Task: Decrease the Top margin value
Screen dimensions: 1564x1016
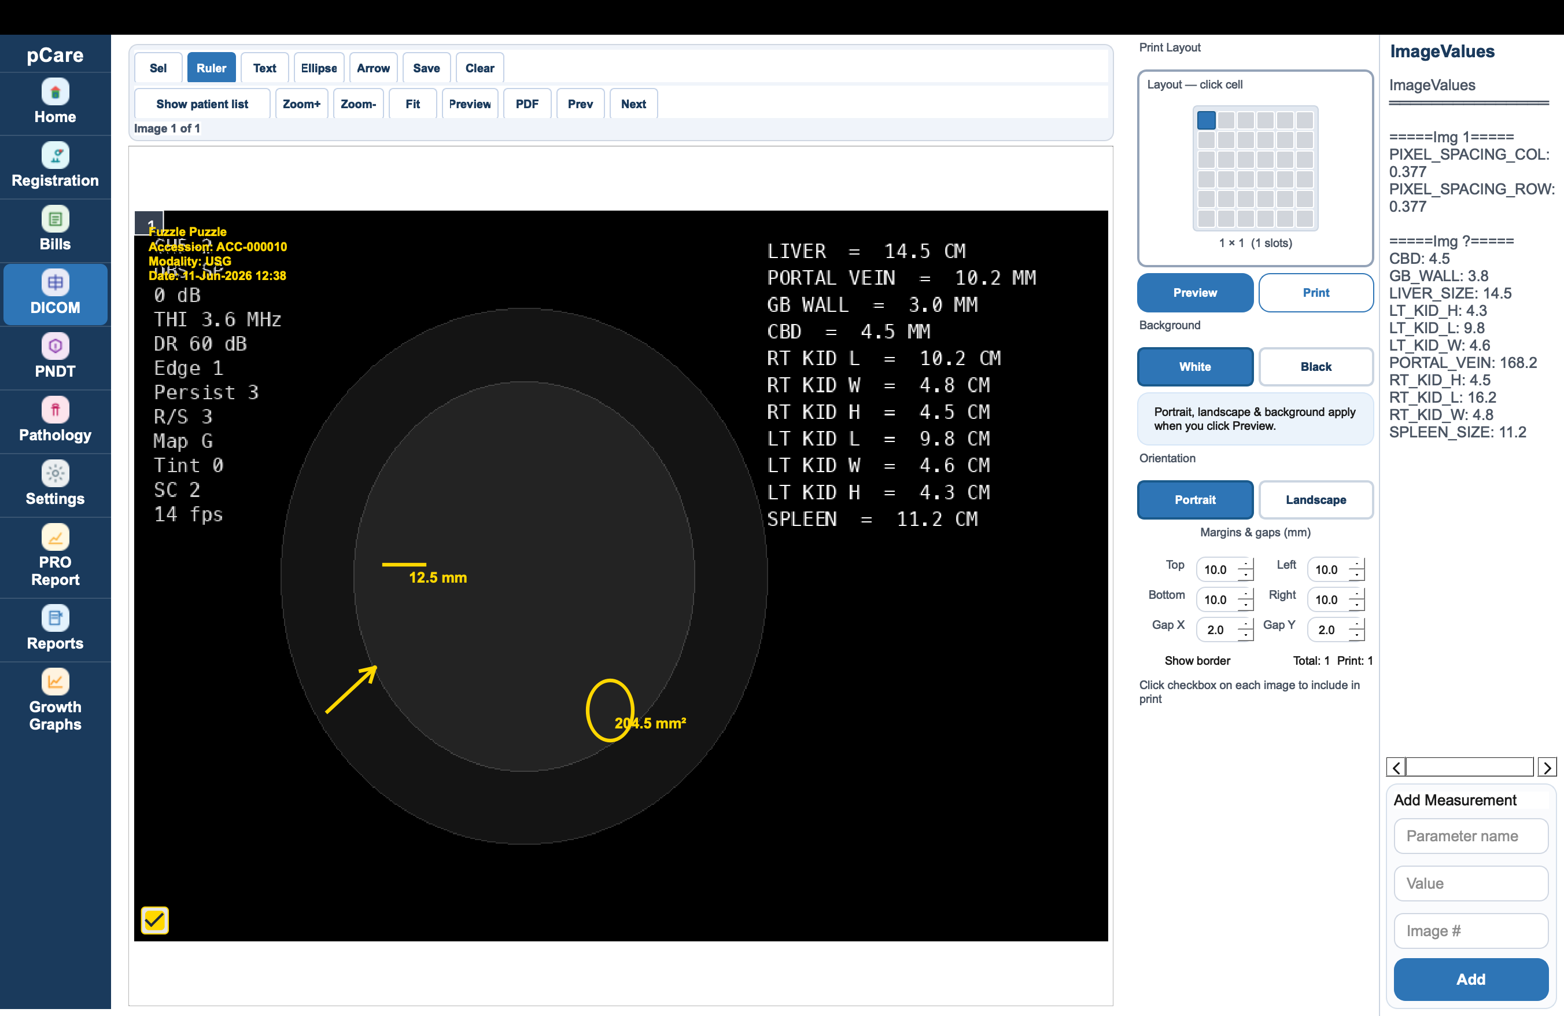Action: [1246, 575]
